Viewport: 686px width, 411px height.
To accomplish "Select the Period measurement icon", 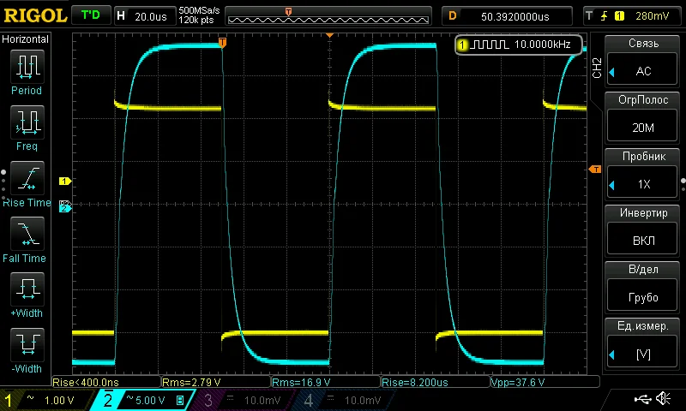I will [x=27, y=67].
